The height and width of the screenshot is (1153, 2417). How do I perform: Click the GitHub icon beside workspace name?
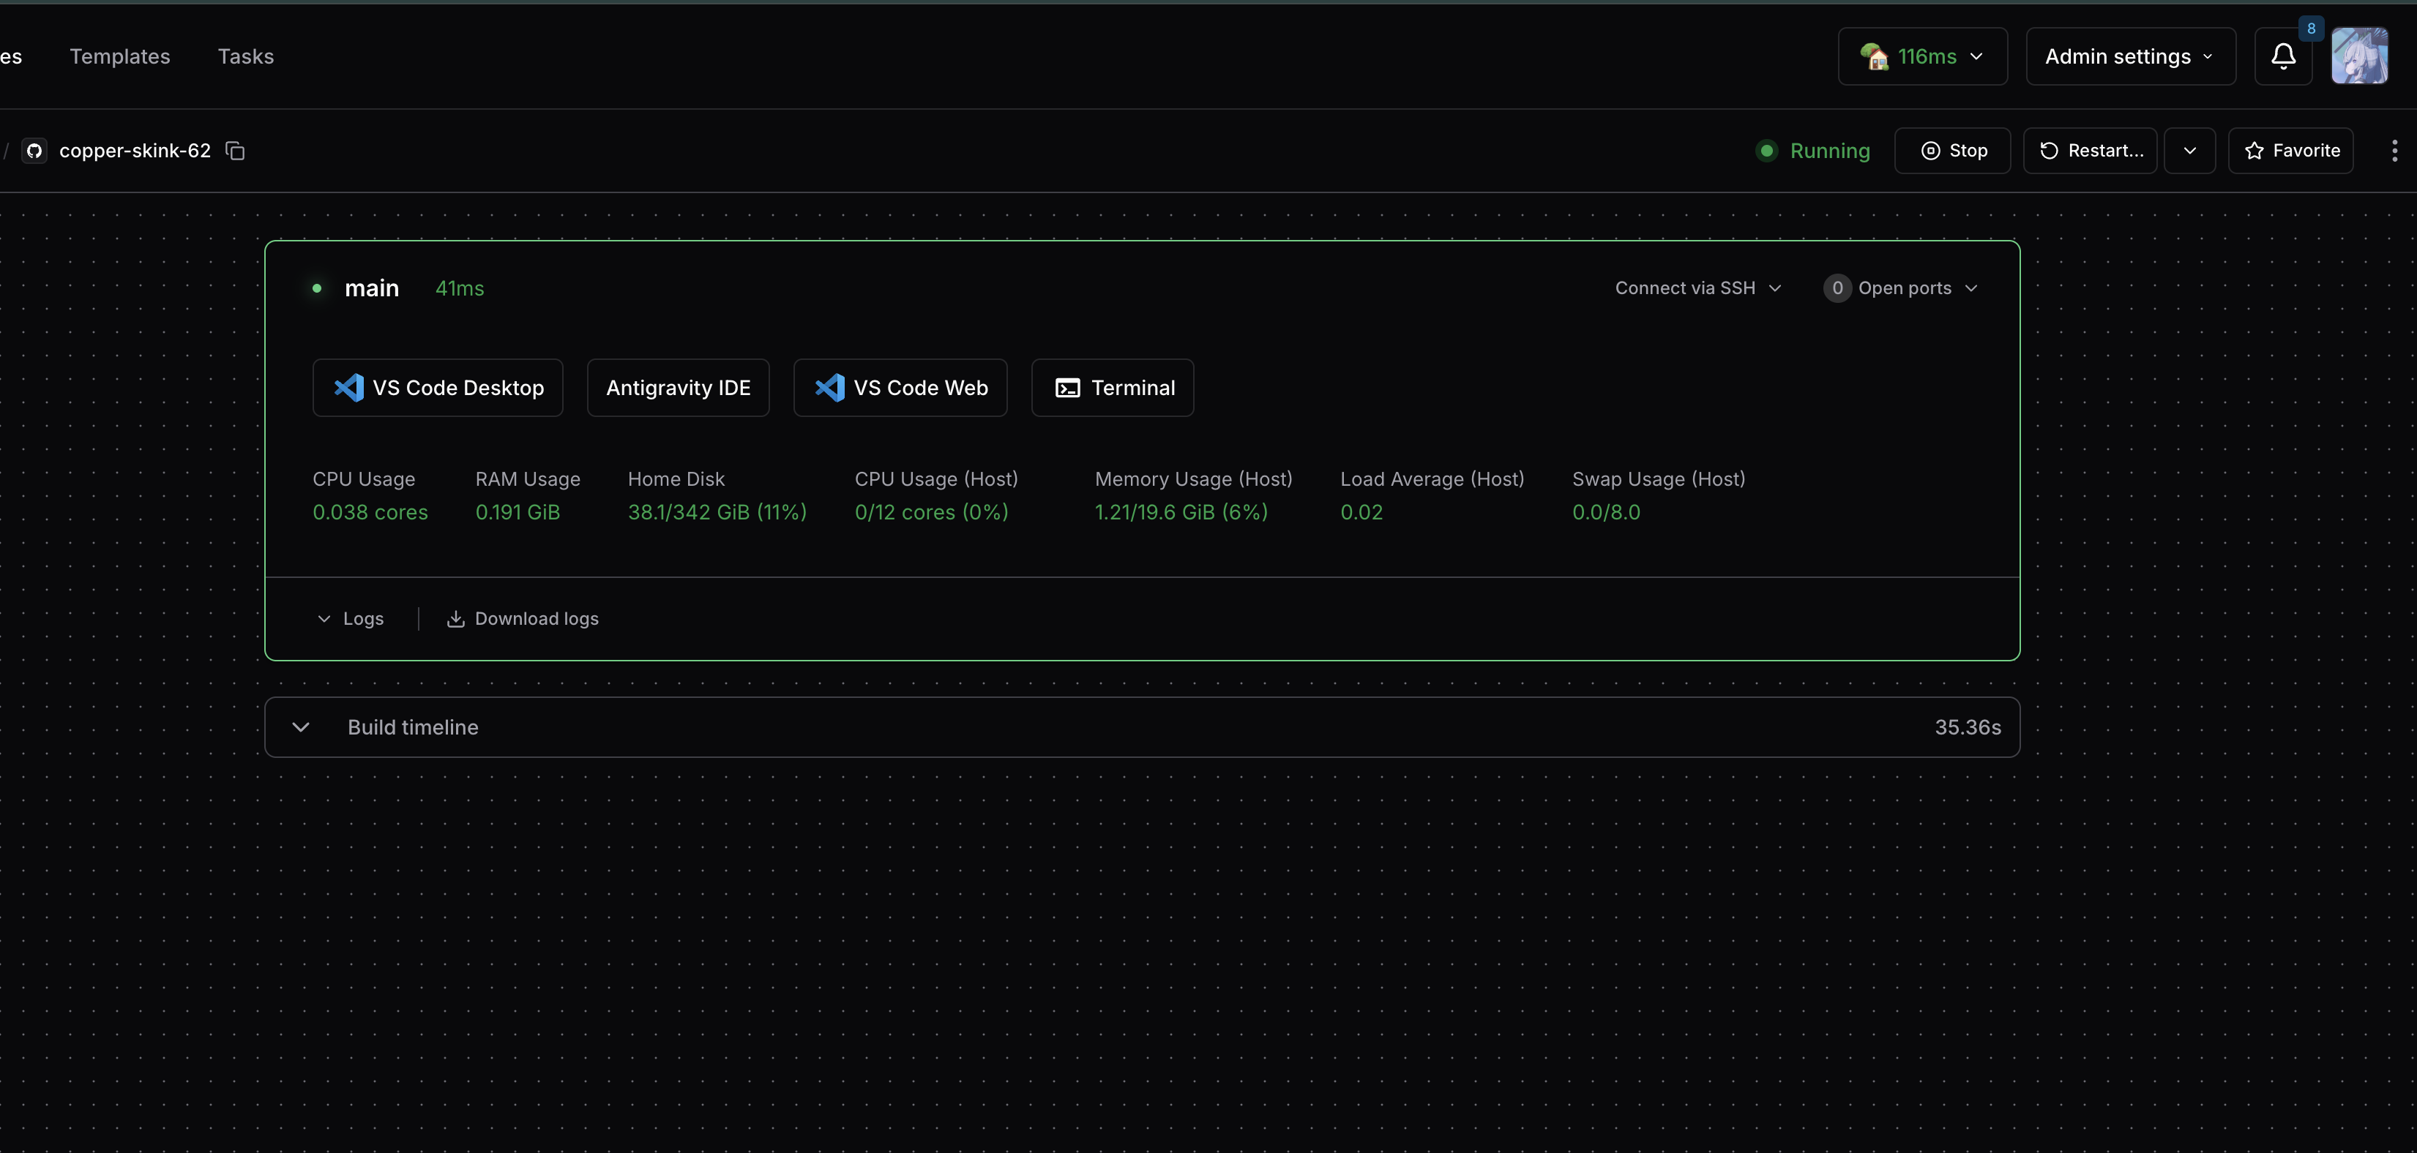pyautogui.click(x=34, y=151)
